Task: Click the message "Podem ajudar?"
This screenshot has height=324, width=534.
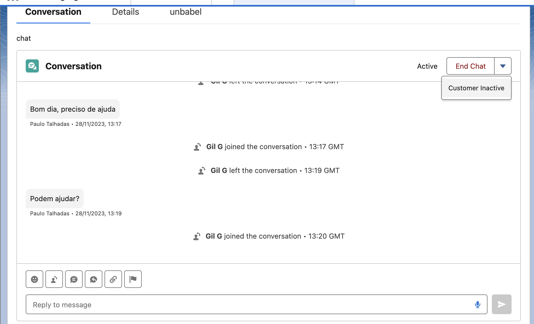Action: [55, 199]
